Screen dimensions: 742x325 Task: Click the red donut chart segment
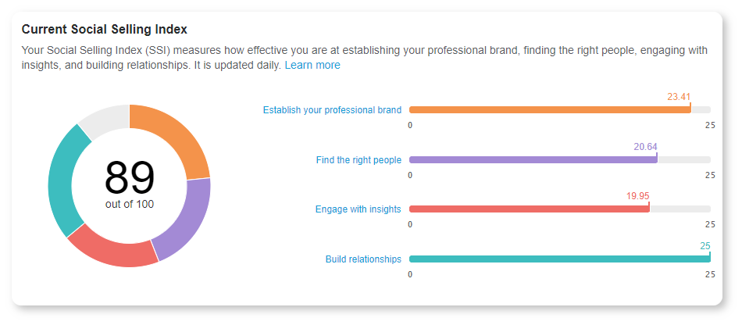click(111, 248)
